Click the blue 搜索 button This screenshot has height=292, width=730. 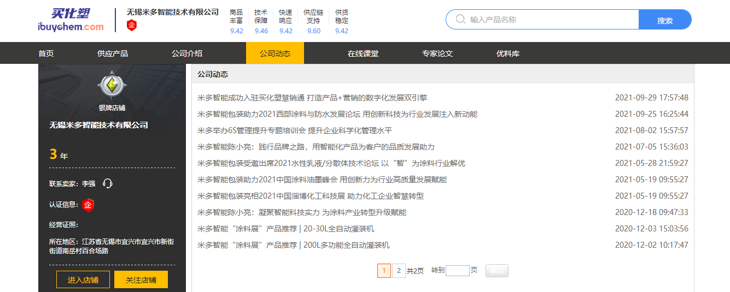pos(665,20)
